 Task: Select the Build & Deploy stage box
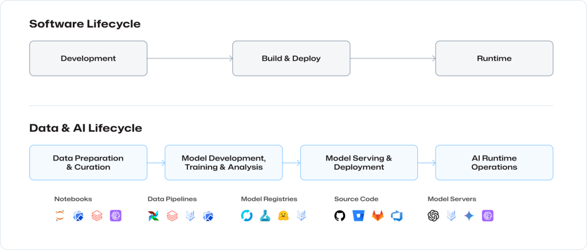[291, 58]
